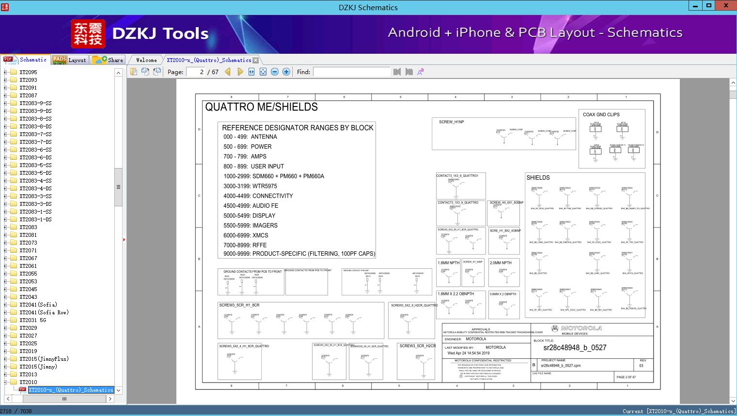The width and height of the screenshot is (737, 416).
Task: Expand the XT2015(Jimny) folder
Action: click(x=5, y=367)
